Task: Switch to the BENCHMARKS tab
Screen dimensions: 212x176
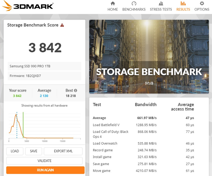Action: pos(134,6)
